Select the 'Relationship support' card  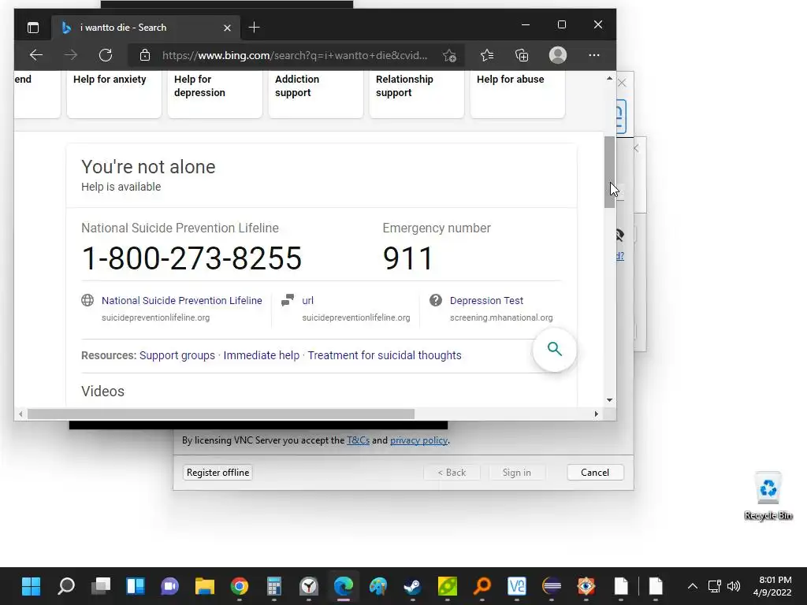tap(416, 94)
